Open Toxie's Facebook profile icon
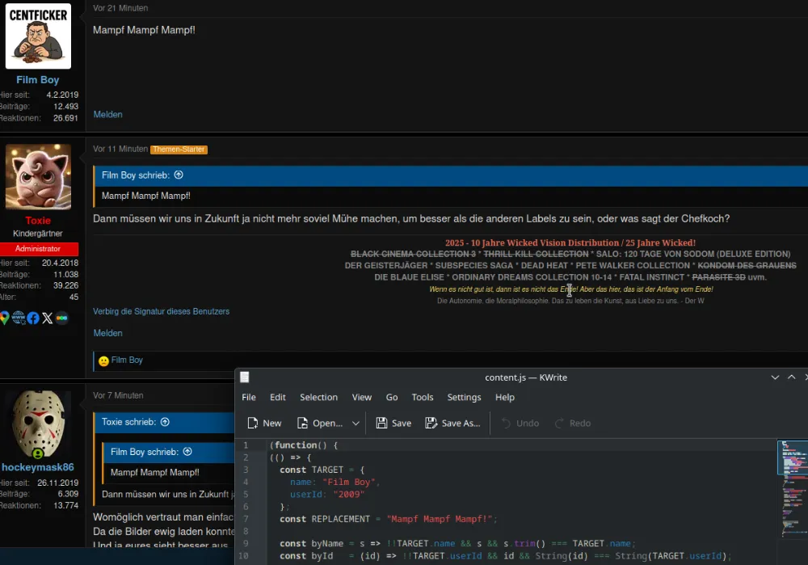 click(33, 318)
